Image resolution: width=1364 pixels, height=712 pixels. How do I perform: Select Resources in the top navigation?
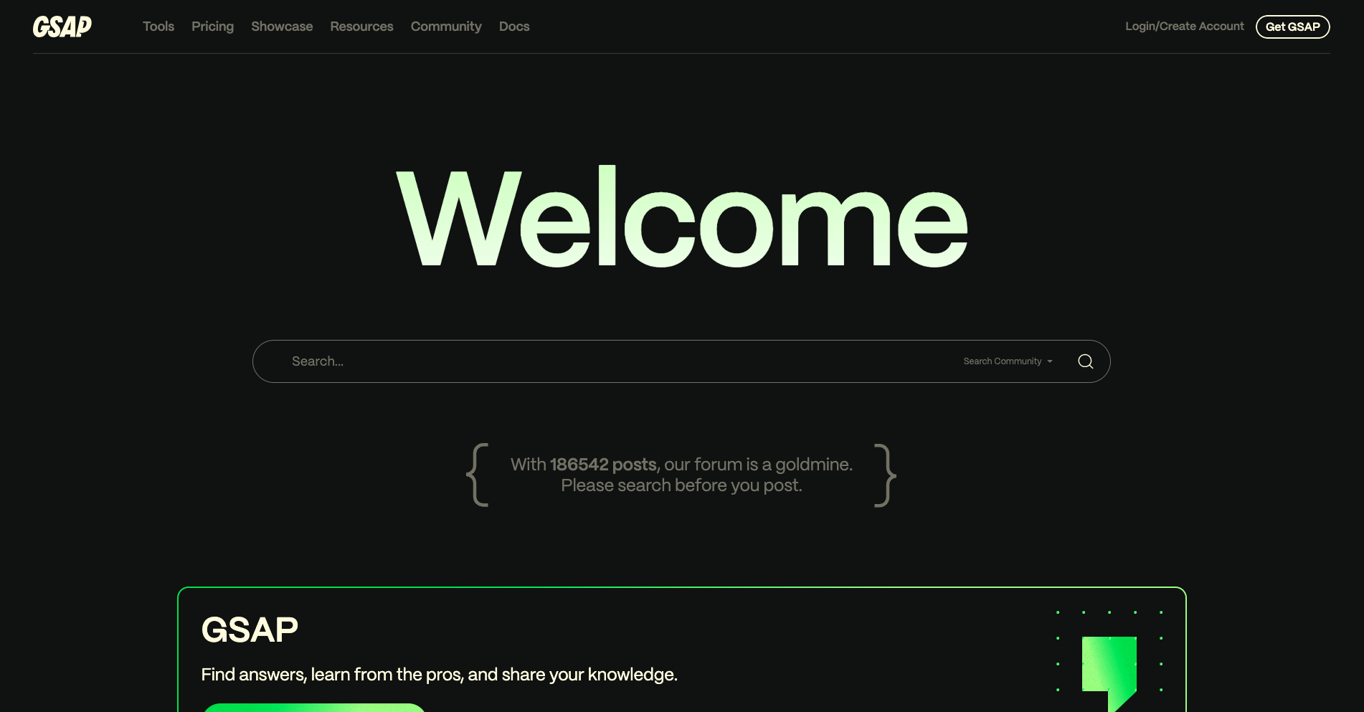(361, 27)
